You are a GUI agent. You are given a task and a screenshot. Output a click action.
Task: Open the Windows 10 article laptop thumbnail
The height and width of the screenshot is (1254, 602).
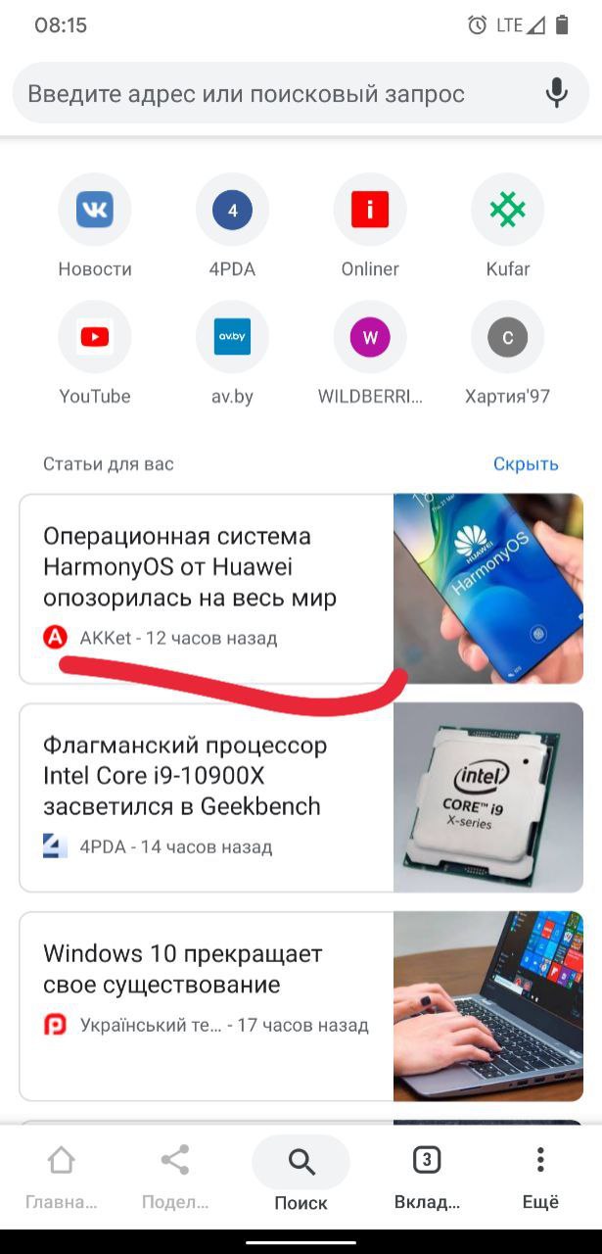tap(488, 1006)
